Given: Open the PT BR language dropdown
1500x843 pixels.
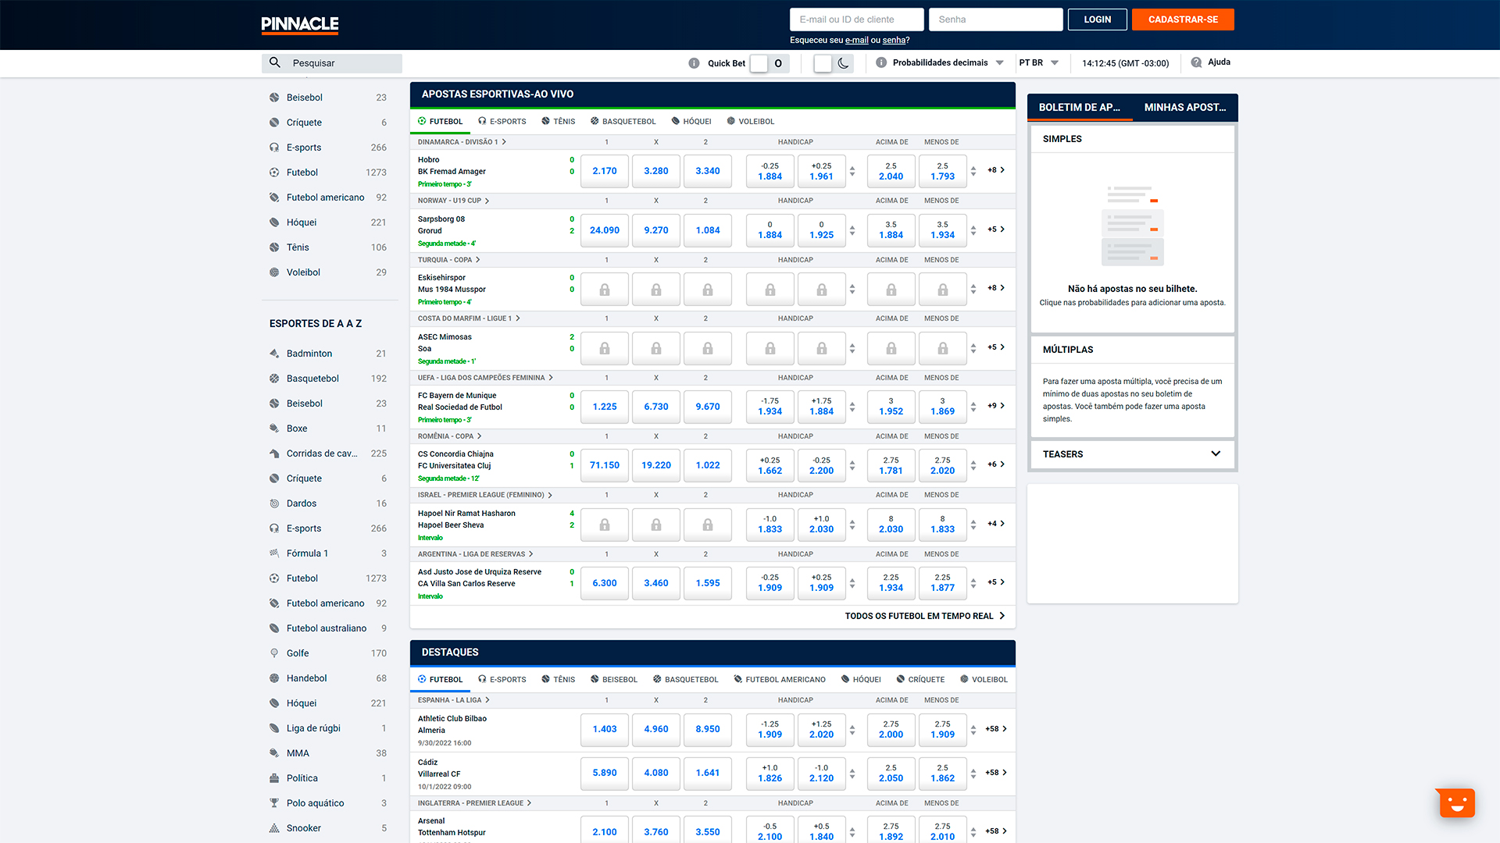Looking at the screenshot, I should click(1038, 62).
